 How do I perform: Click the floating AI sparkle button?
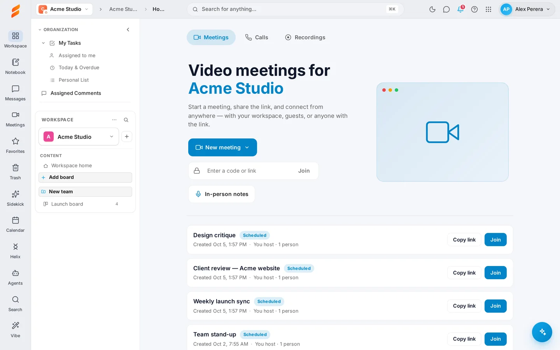pos(542,332)
